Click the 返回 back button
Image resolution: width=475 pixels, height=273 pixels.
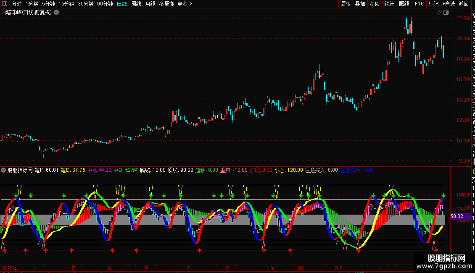click(x=463, y=4)
